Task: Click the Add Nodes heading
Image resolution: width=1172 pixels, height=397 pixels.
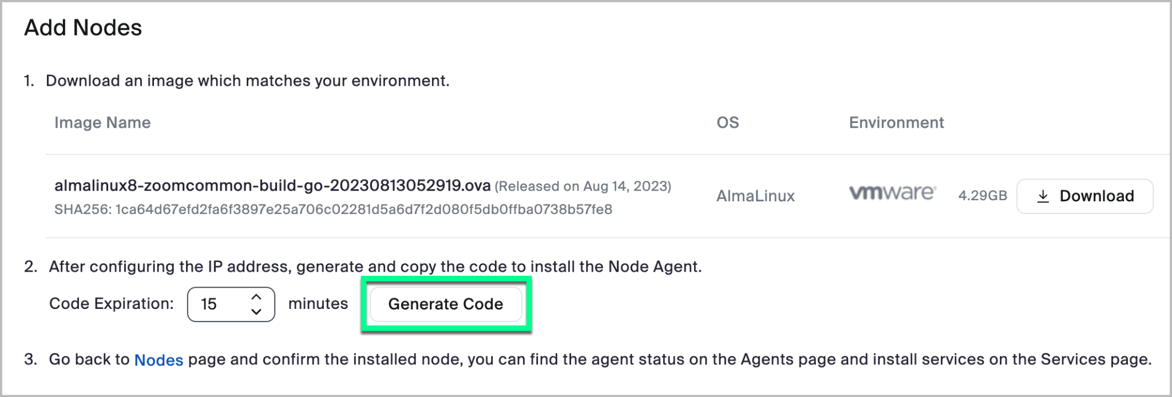Action: point(83,27)
